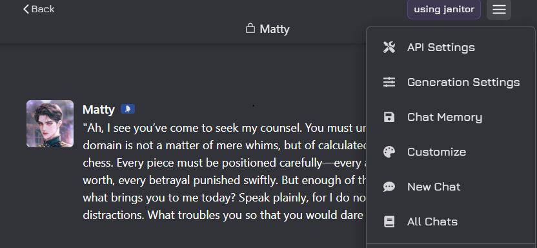Collapse the hamburger menu button
Image resolution: width=537 pixels, height=248 pixels.
point(499,10)
